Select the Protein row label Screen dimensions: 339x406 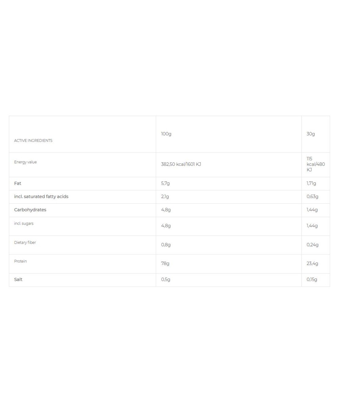pyautogui.click(x=20, y=261)
